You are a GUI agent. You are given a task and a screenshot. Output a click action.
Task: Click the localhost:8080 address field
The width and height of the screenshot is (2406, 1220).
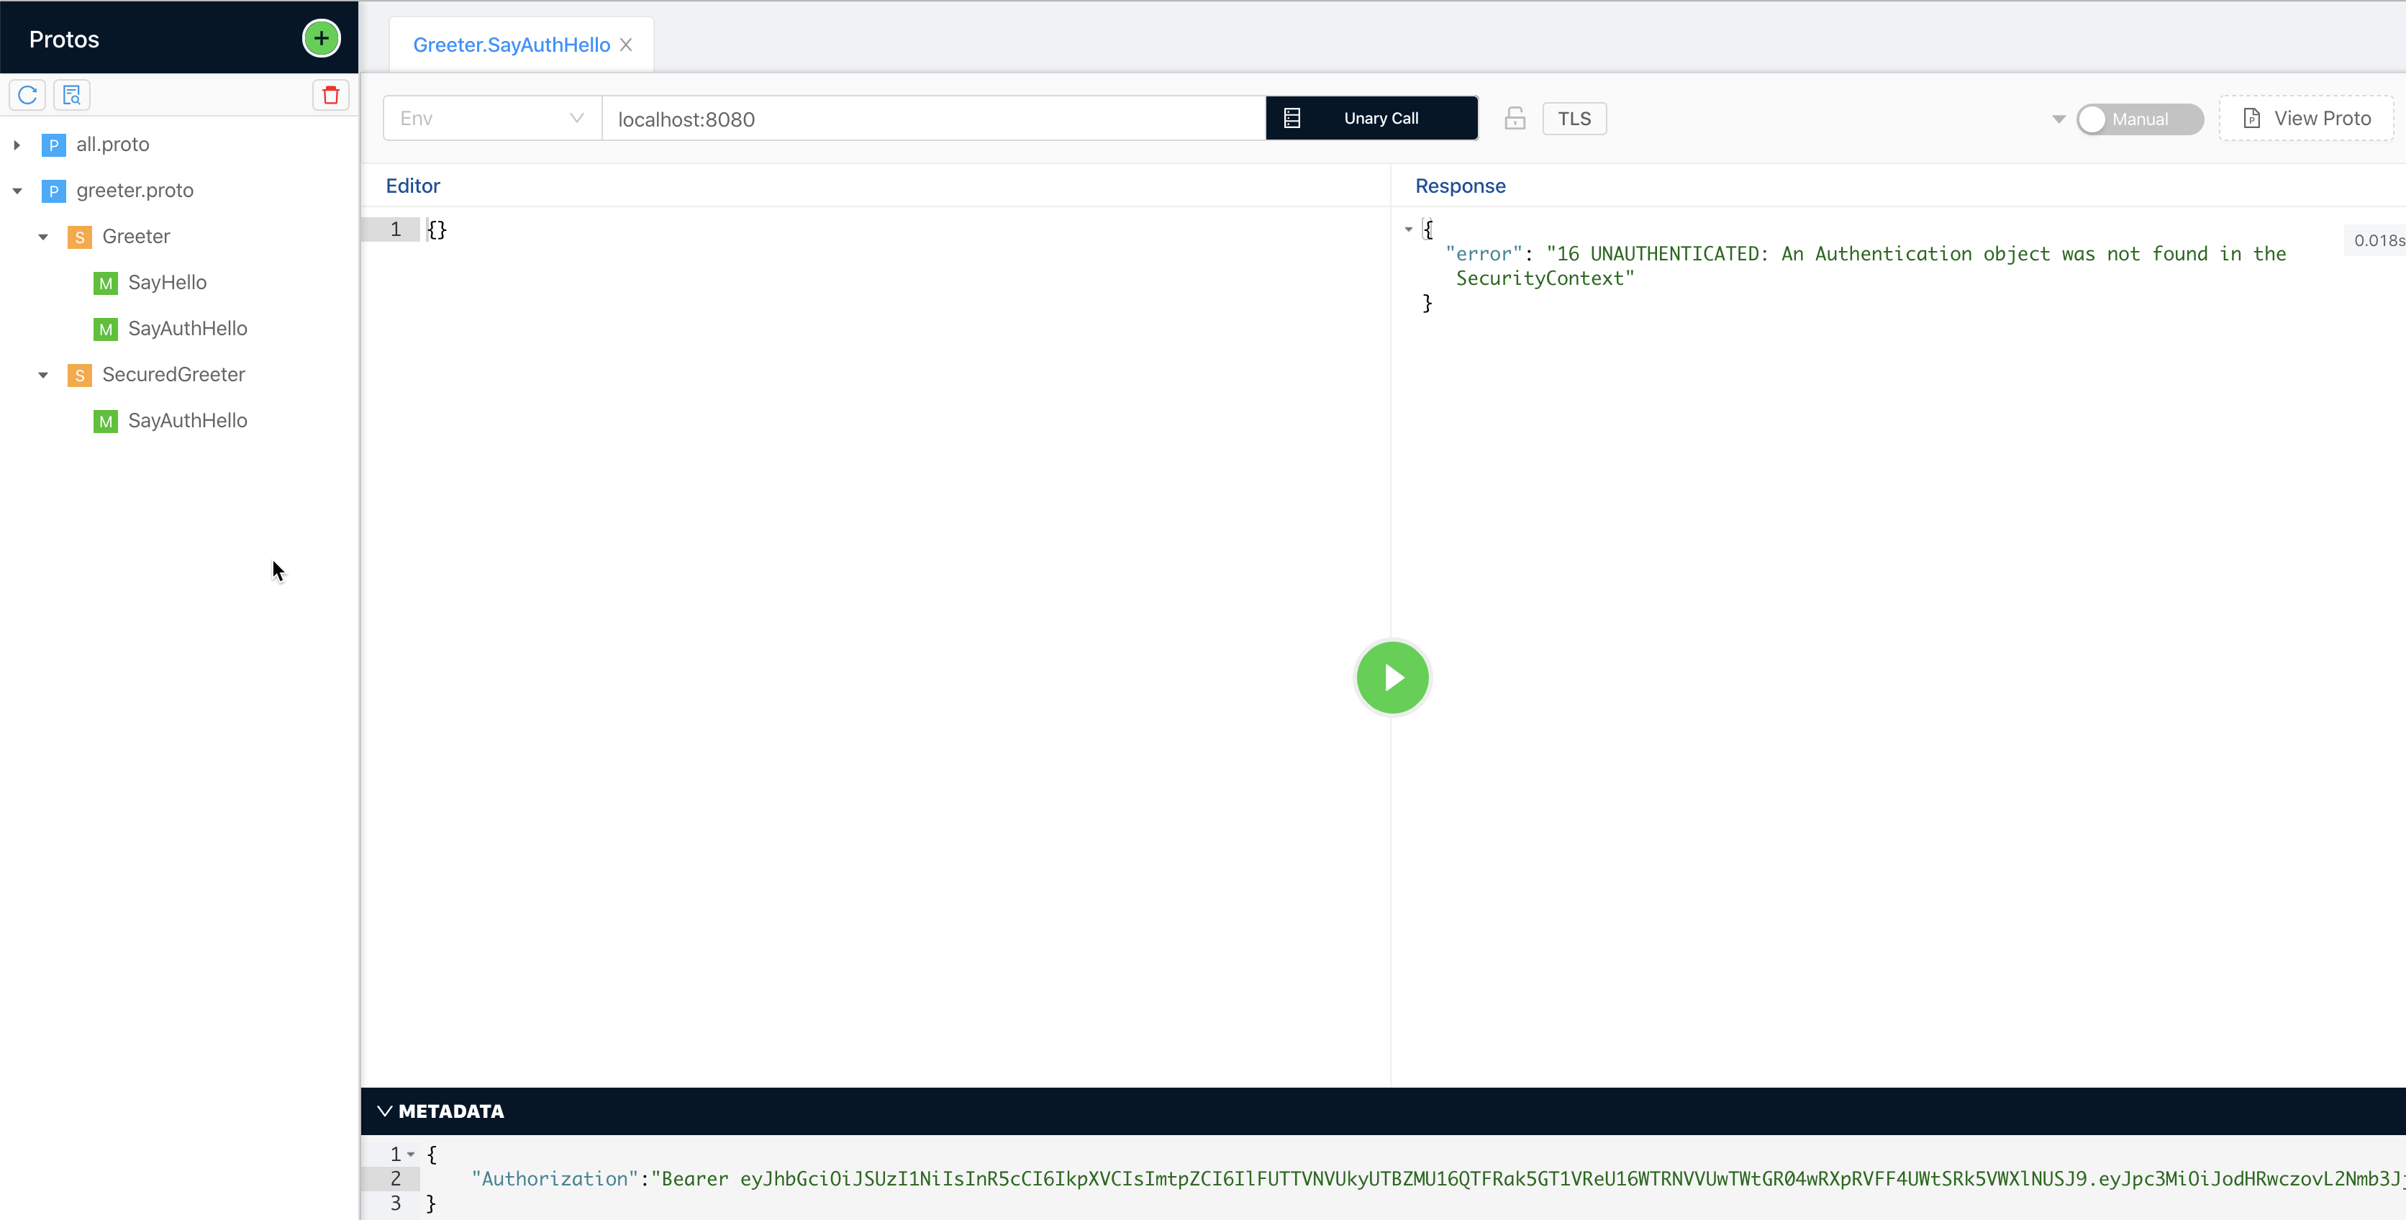932,119
